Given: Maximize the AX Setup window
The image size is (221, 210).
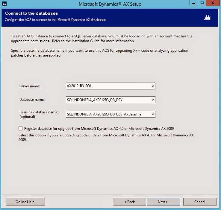Looking at the screenshot, I should [x=202, y=3].
